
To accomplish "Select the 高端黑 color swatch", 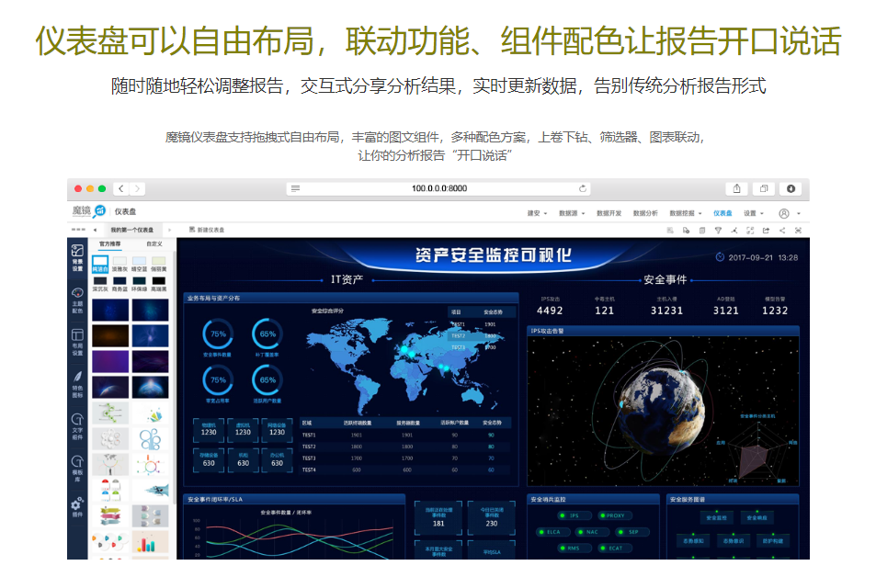I will 159,284.
